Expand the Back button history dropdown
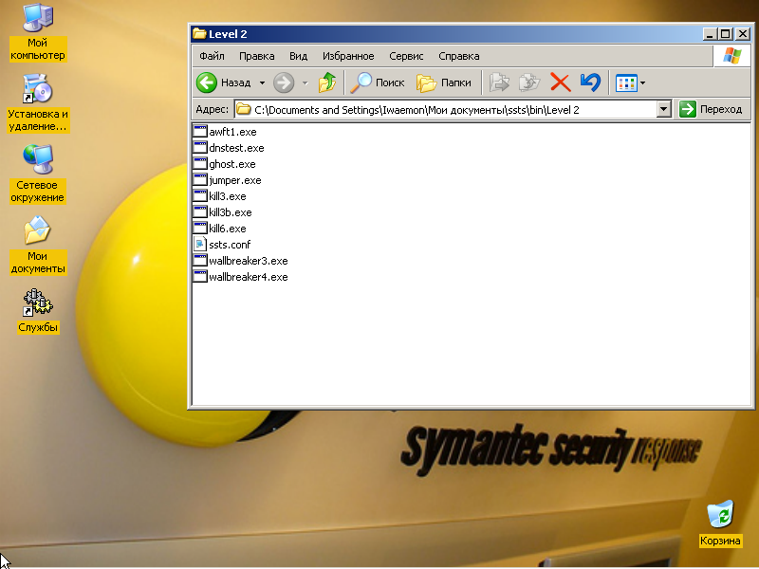 262,83
